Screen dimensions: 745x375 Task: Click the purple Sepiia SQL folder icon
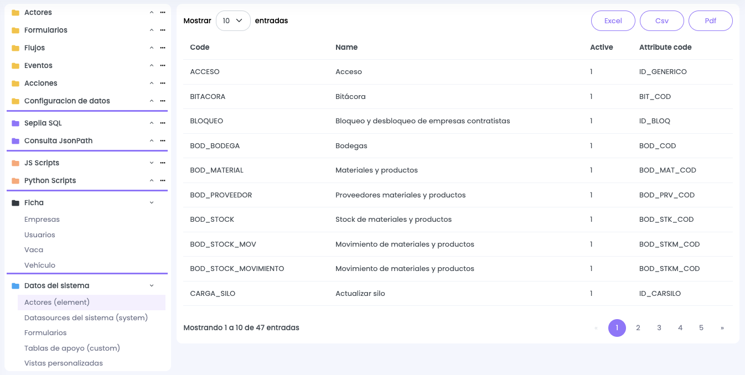15,123
